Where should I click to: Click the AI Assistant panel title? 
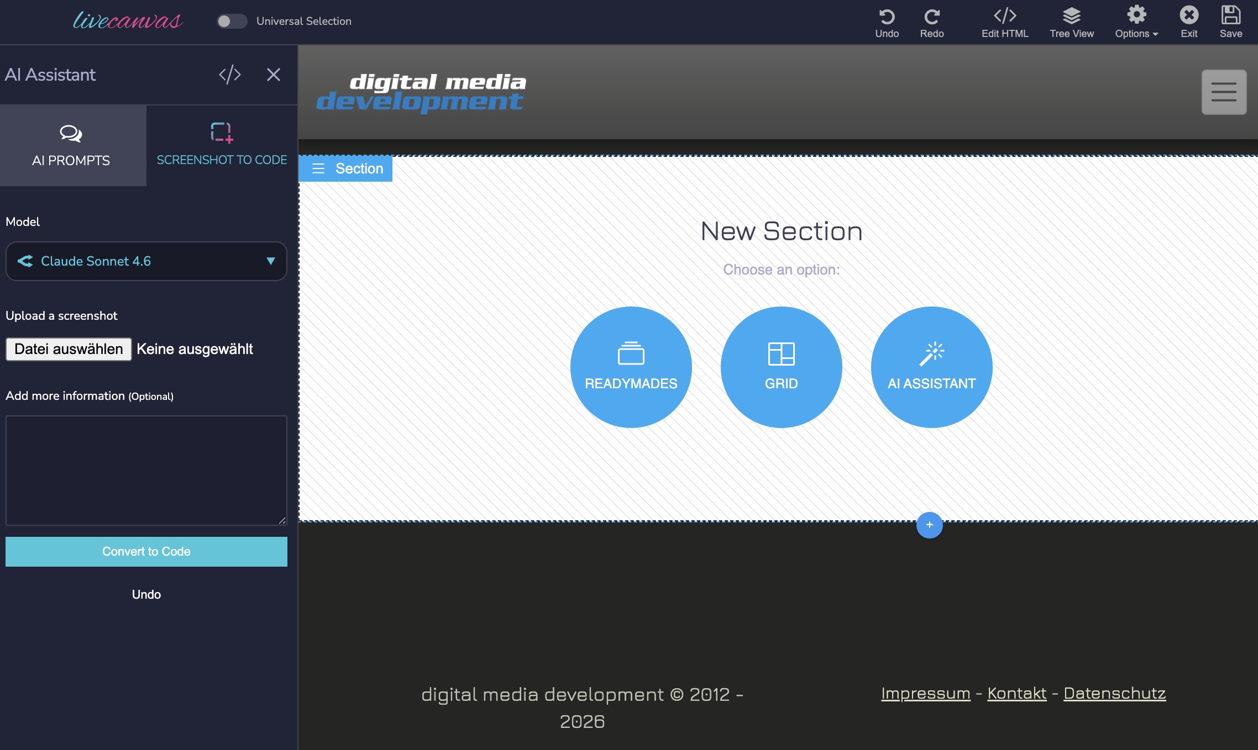coord(50,75)
